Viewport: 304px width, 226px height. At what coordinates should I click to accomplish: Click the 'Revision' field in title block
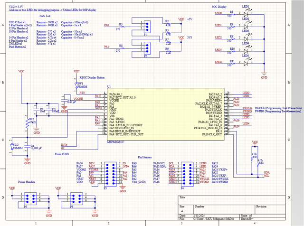coord(270,209)
